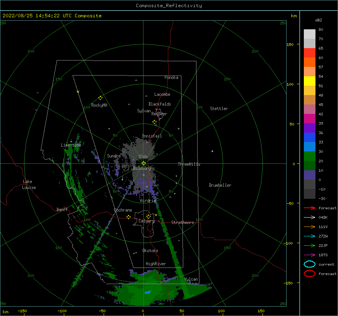Select the green 22JP arrow symbol
338x316 pixels.
(309, 245)
